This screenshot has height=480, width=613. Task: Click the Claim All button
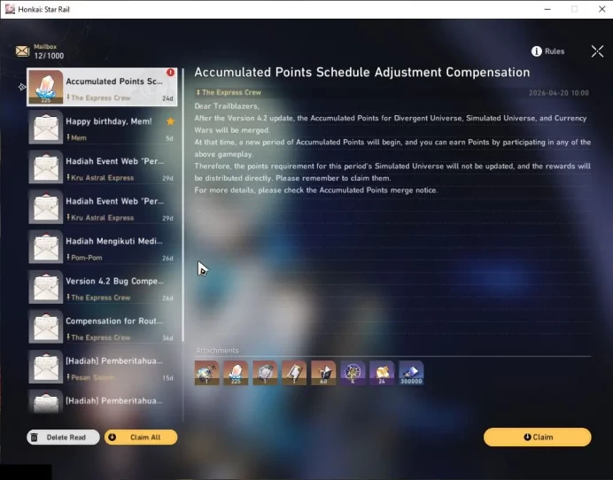click(x=141, y=437)
